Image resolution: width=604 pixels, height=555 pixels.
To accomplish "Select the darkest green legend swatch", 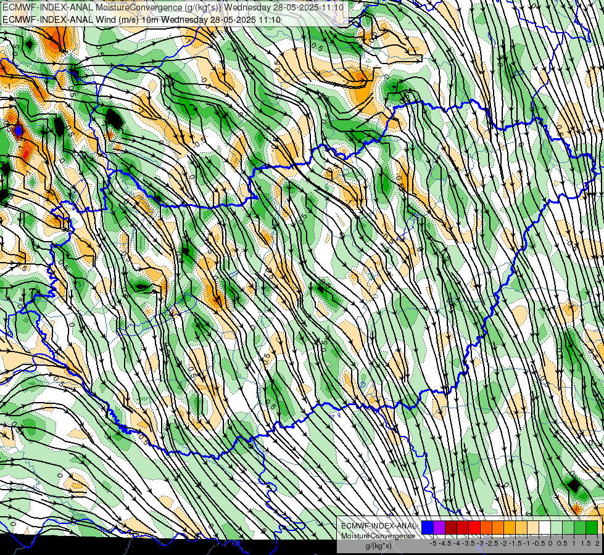I will (592, 527).
